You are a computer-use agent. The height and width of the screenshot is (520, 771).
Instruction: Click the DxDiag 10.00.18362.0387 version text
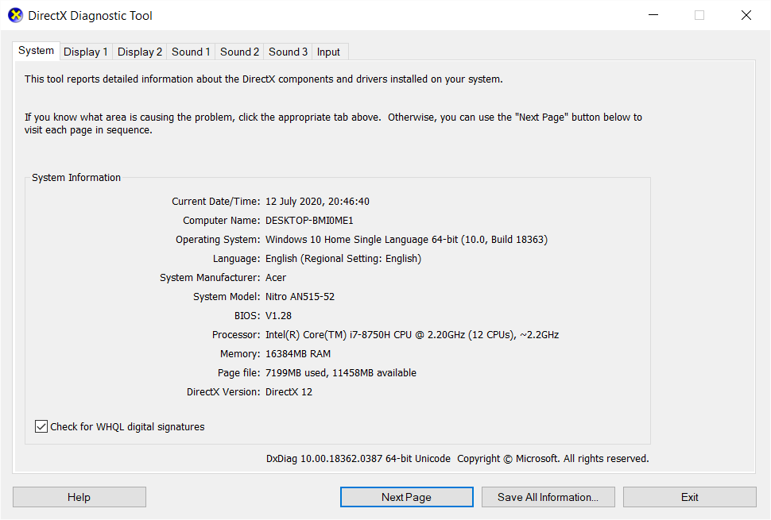pyautogui.click(x=358, y=459)
